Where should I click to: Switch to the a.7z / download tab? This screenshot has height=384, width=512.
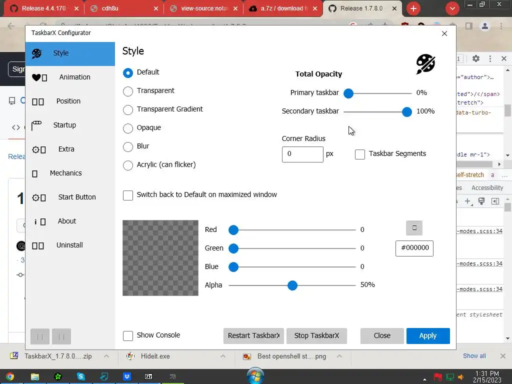tap(283, 8)
